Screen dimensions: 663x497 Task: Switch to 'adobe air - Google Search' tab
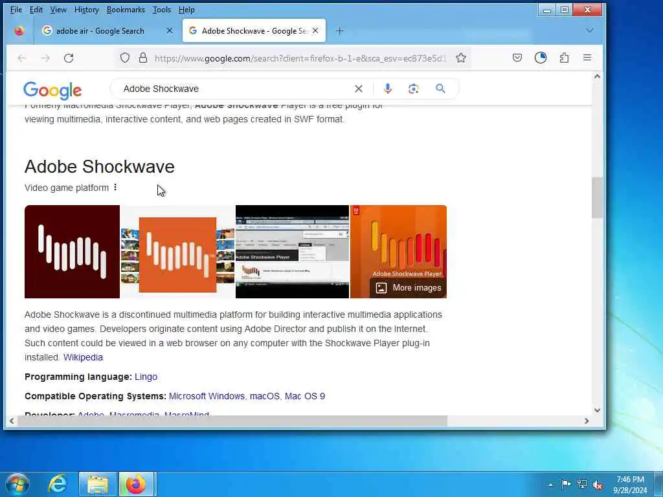100,31
